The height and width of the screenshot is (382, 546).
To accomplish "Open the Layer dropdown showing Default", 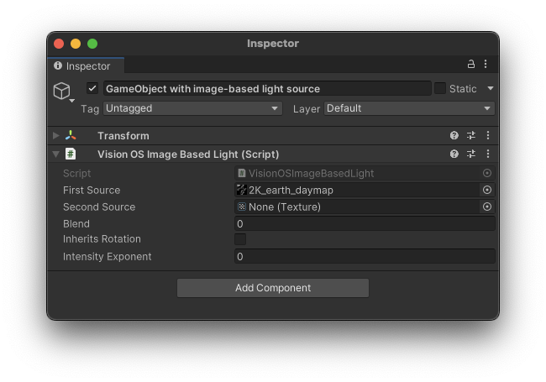I will 408,108.
